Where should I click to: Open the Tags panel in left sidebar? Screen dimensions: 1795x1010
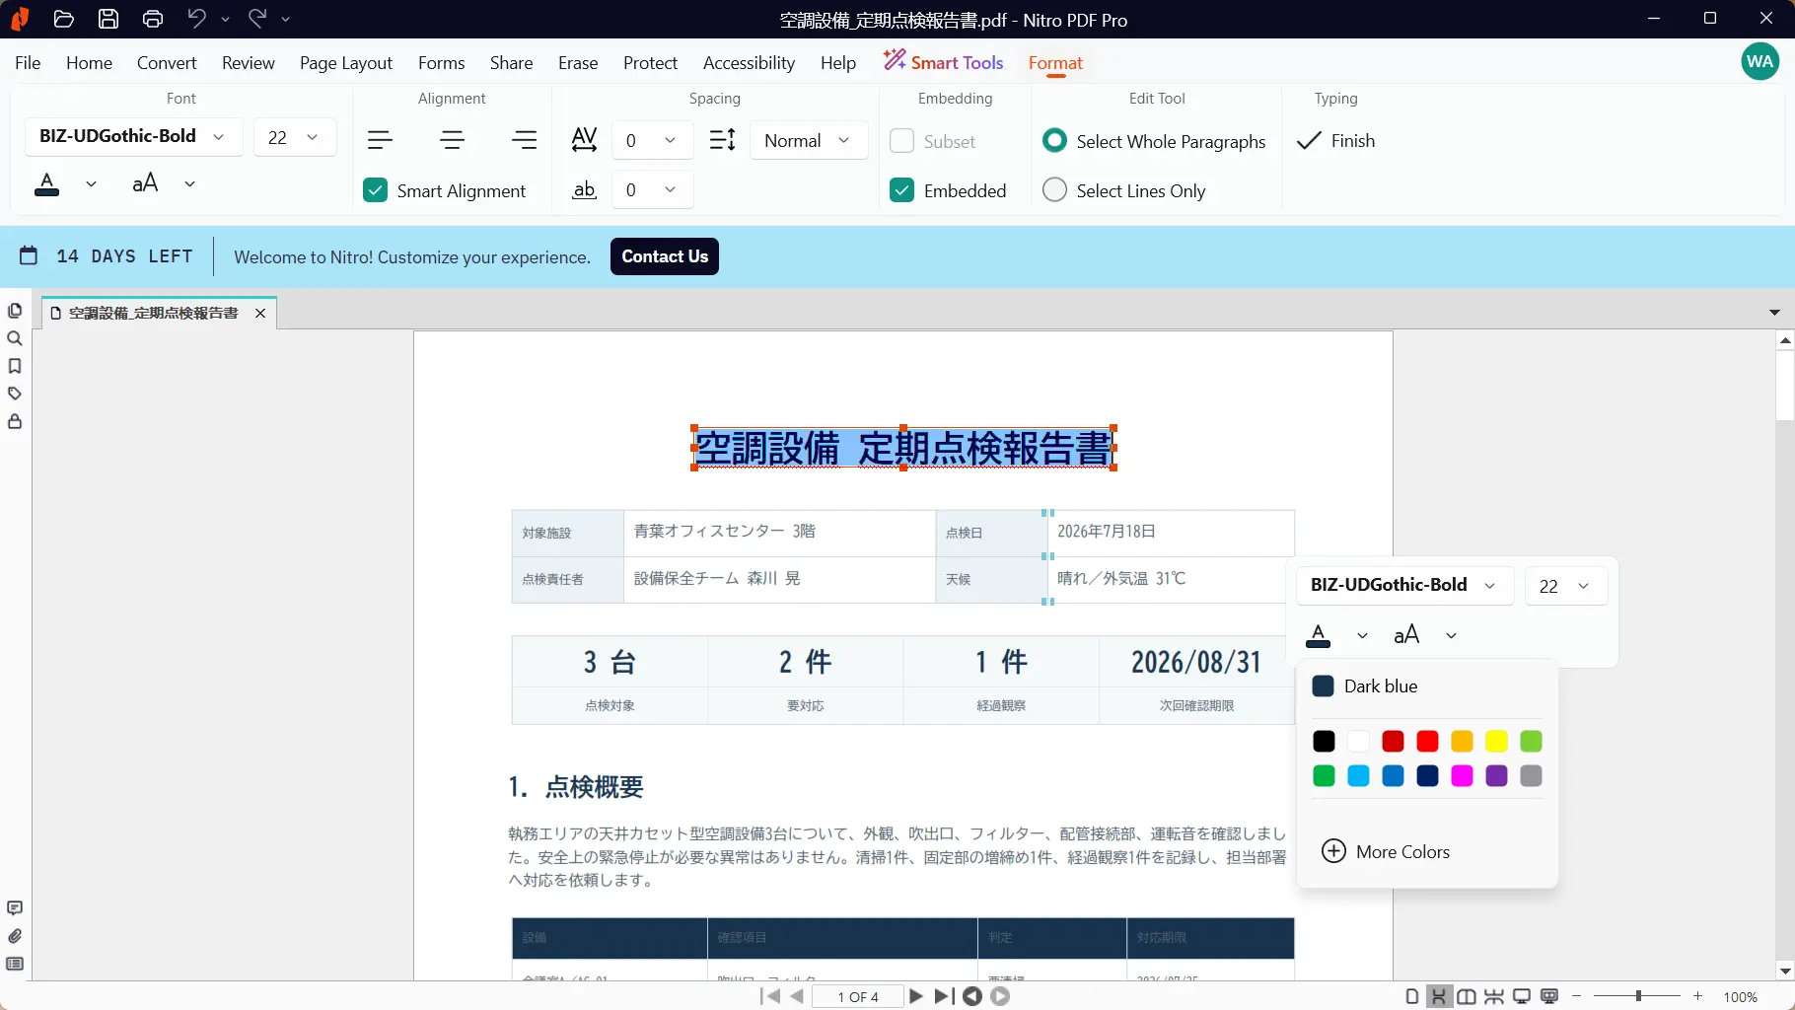(15, 394)
